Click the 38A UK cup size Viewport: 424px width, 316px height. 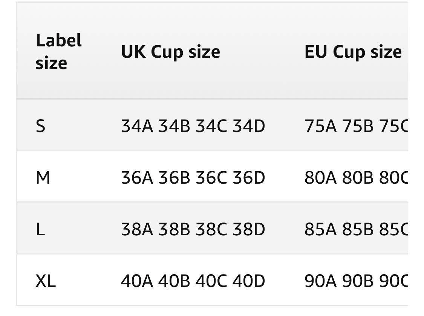(x=137, y=229)
